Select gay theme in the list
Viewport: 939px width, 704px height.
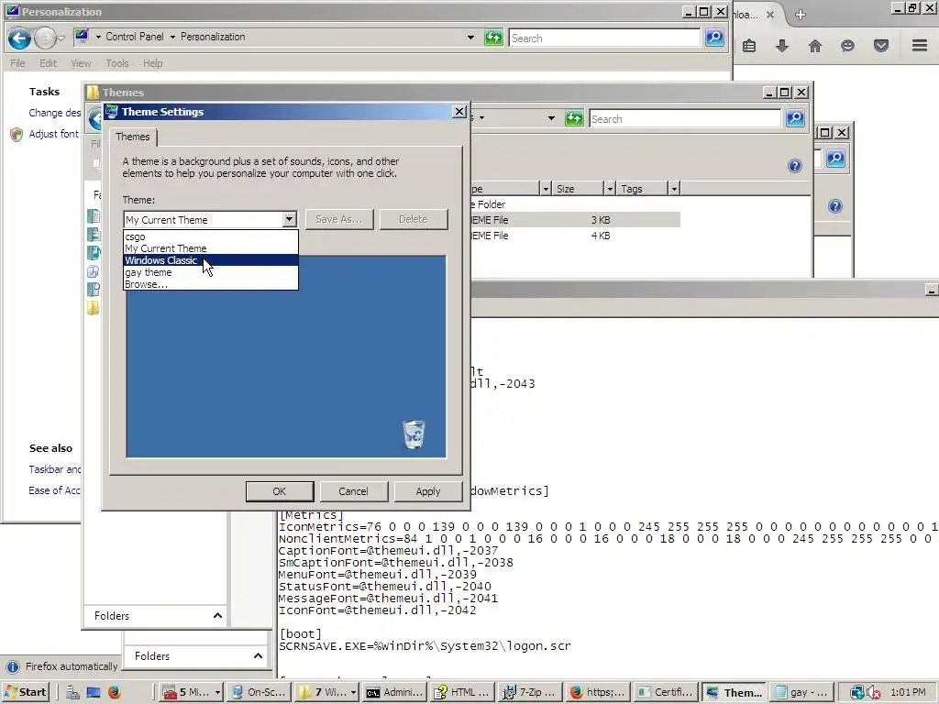point(211,272)
